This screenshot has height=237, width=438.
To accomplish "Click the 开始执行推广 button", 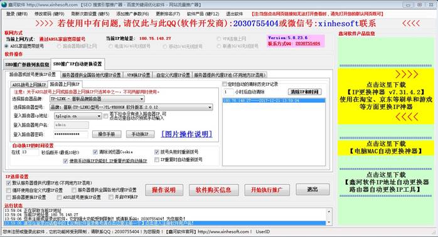I will 267,190.
